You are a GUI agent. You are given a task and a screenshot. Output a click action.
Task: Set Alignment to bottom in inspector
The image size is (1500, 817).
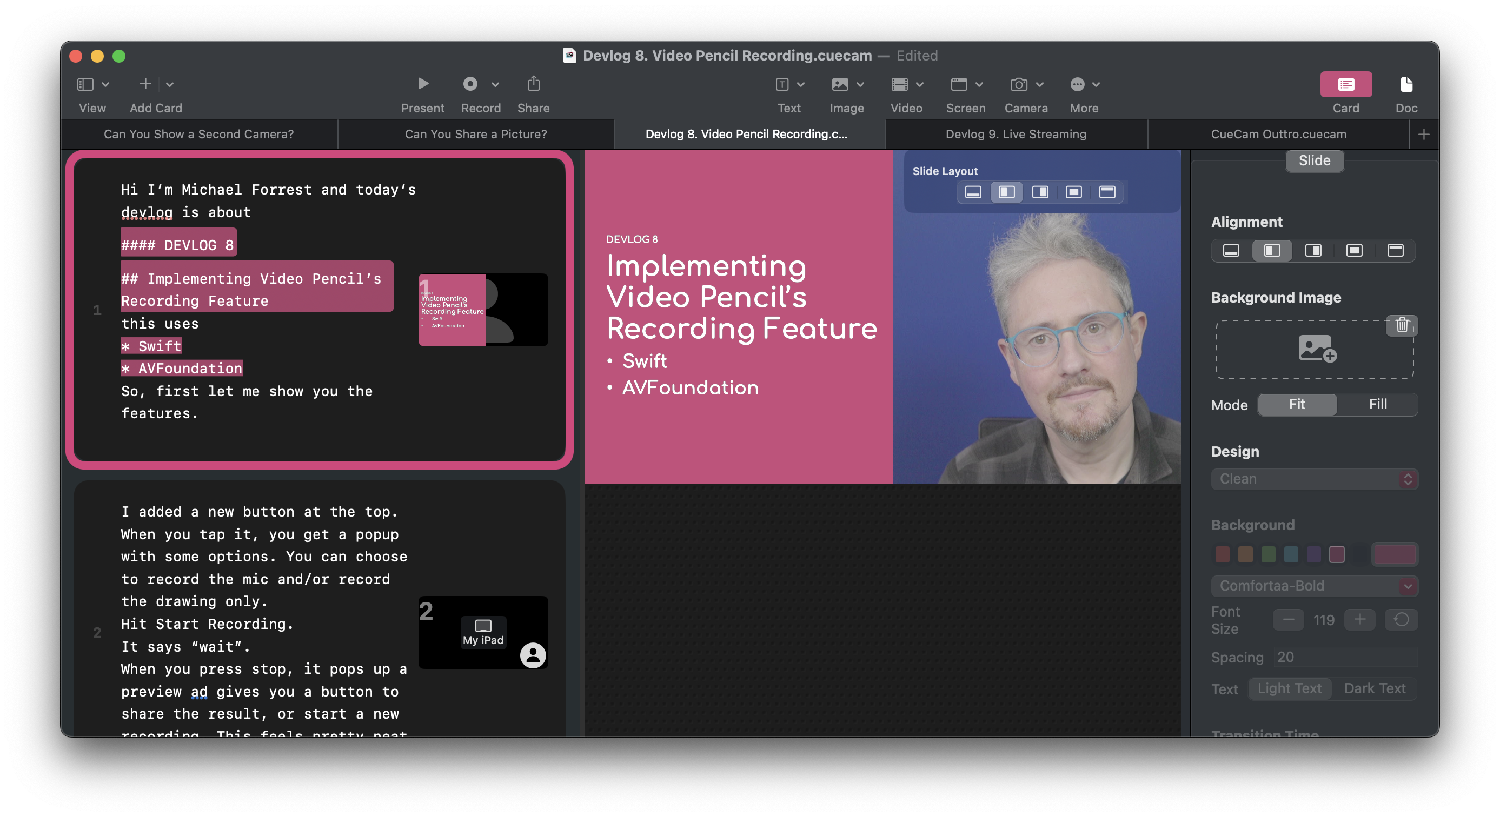1231,251
